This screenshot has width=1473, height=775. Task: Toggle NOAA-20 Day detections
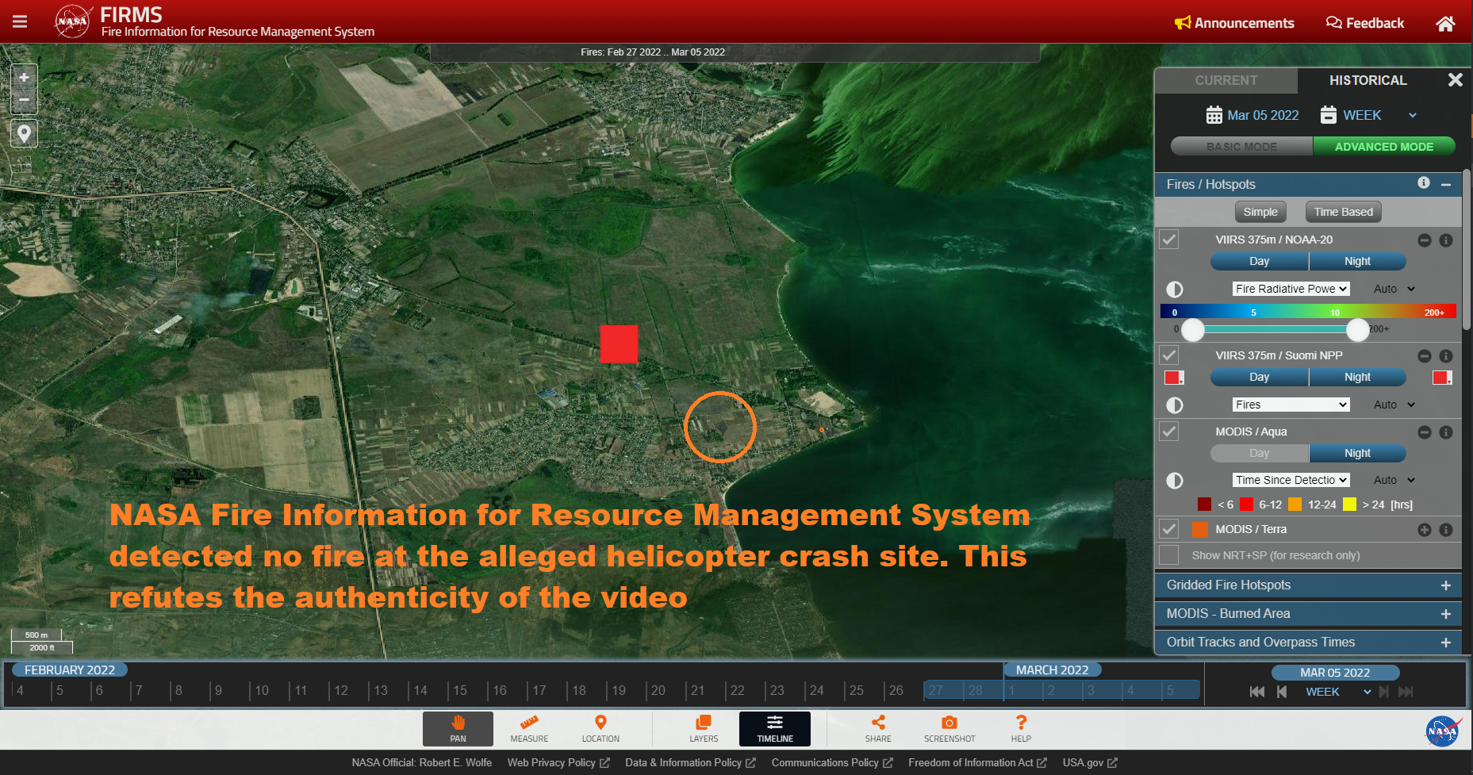1259,261
